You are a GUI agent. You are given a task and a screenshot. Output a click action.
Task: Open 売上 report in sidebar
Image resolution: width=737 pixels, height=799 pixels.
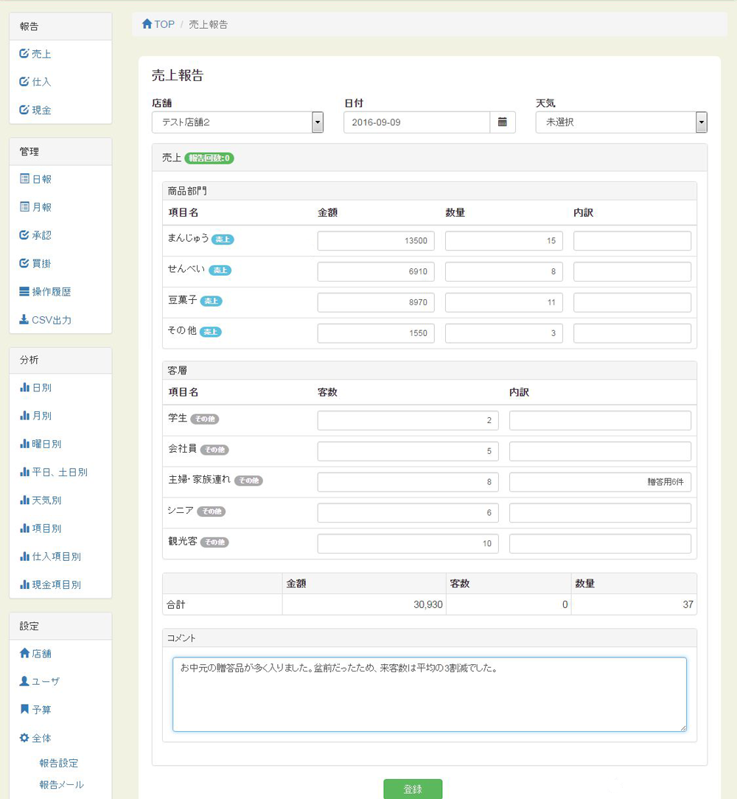[x=41, y=54]
